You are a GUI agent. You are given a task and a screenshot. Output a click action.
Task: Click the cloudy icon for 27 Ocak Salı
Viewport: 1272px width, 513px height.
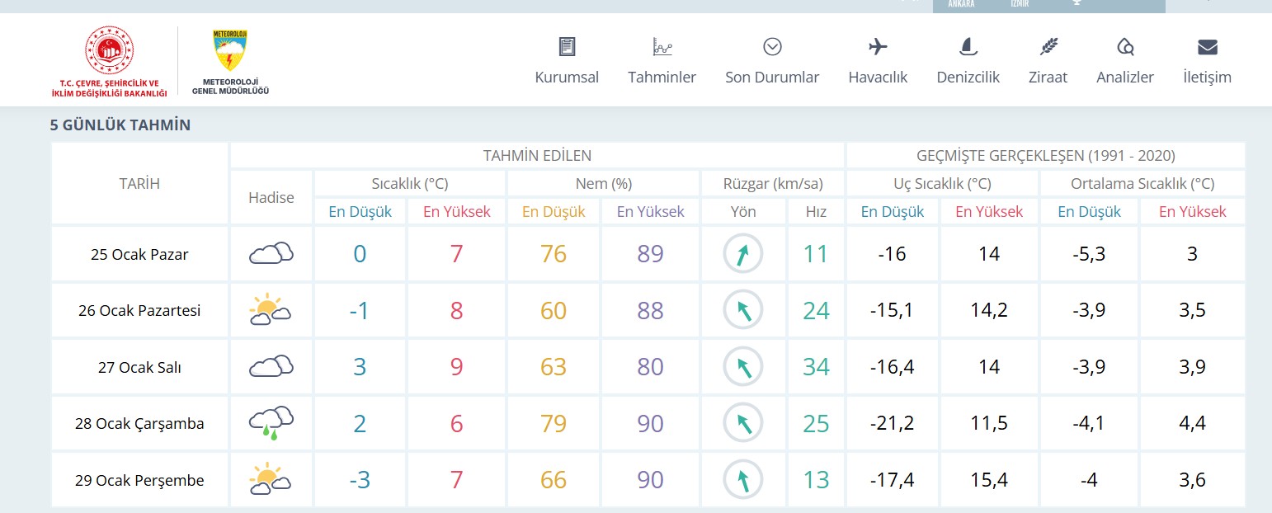[x=271, y=367]
